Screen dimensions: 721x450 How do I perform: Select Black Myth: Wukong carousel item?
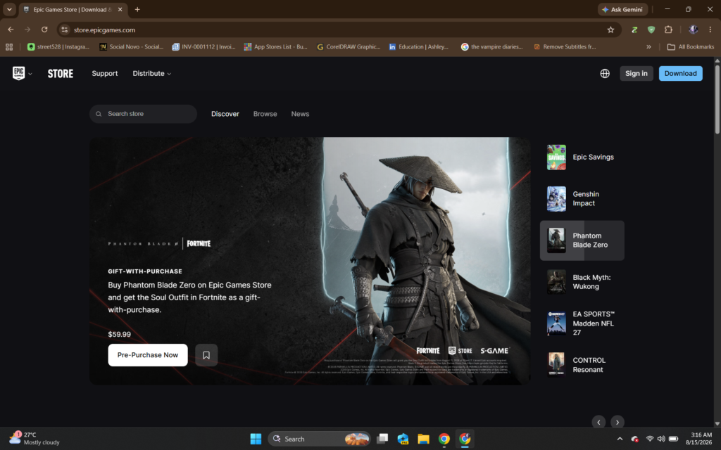pyautogui.click(x=582, y=282)
